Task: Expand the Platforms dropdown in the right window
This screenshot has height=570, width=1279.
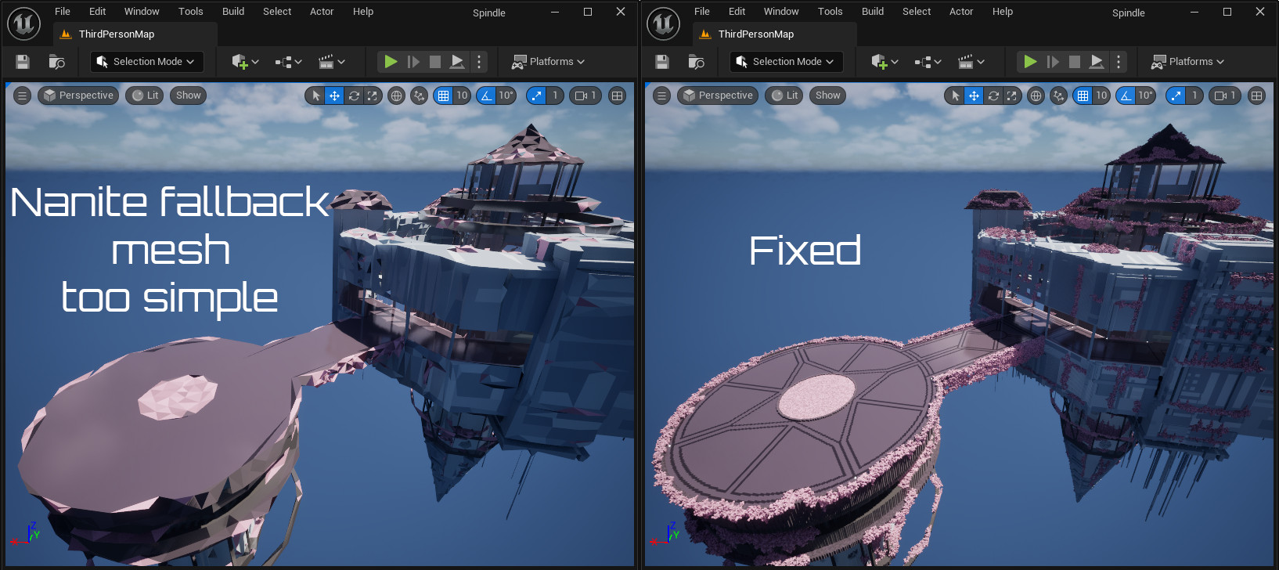Action: [x=1187, y=62]
